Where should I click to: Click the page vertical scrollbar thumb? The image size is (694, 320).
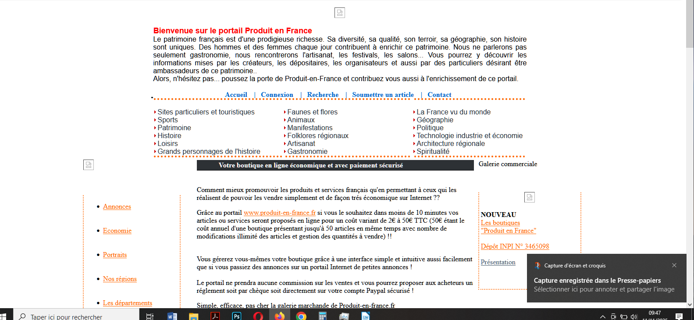[690, 24]
